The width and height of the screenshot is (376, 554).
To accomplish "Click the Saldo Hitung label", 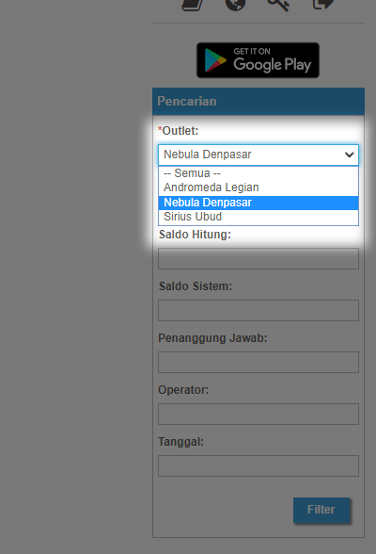I will coord(195,235).
